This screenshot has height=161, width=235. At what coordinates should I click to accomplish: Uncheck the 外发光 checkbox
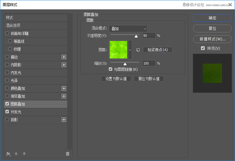(x=7, y=112)
